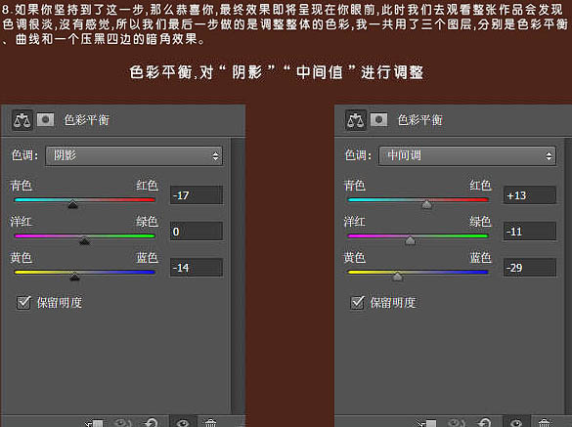Viewport: 572px width, 427px height.
Task: Toggle 保留明度 checkbox in the midtones panel
Action: (x=357, y=302)
